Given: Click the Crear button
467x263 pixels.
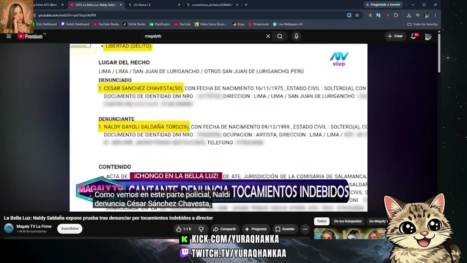Looking at the screenshot, I should (395, 36).
